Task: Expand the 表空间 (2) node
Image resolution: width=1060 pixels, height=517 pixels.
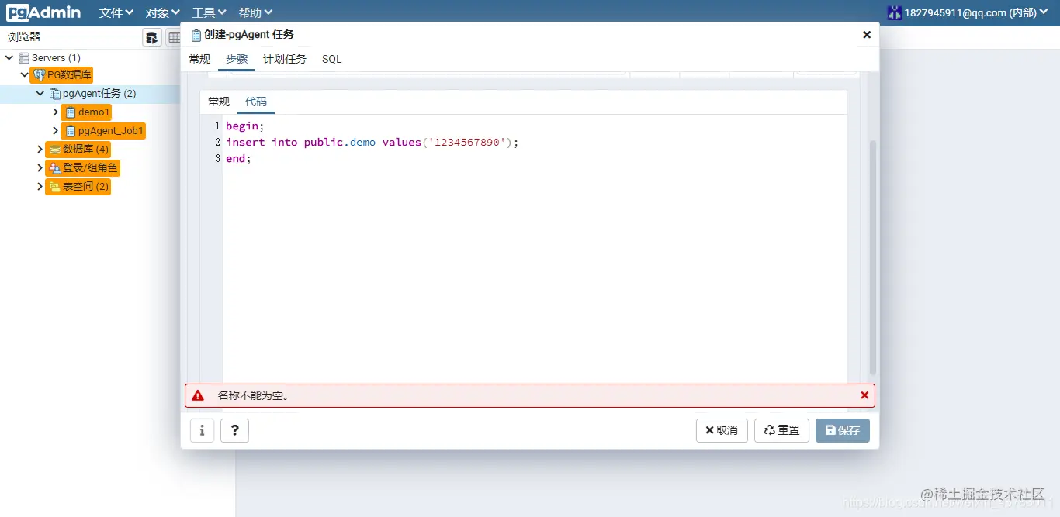Action: click(40, 186)
